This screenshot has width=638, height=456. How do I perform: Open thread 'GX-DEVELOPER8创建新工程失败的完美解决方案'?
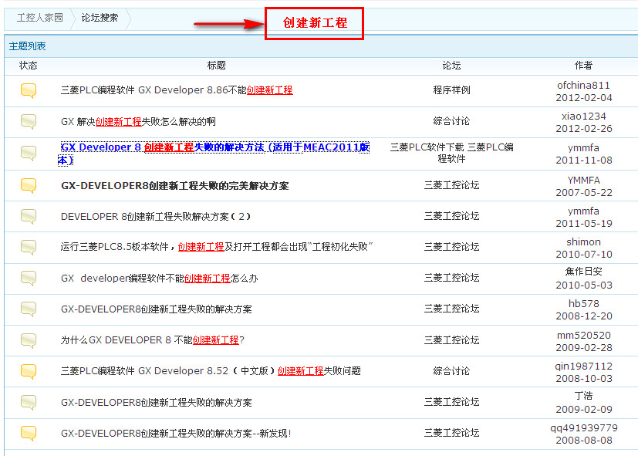click(174, 185)
